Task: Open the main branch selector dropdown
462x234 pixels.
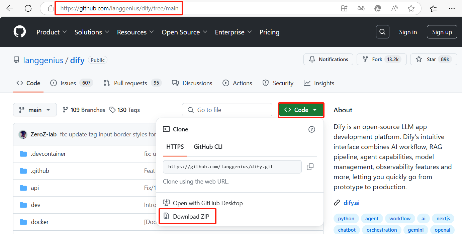Action: click(x=35, y=110)
